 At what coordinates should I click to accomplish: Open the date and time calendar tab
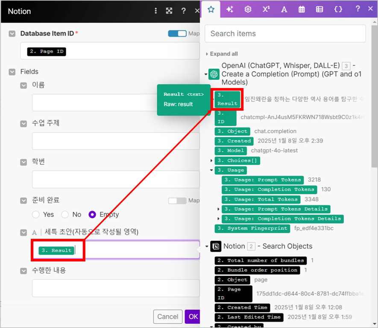[x=302, y=9]
